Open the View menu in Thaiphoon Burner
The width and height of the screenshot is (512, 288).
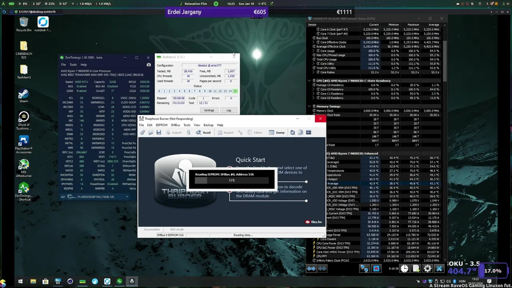(197, 125)
